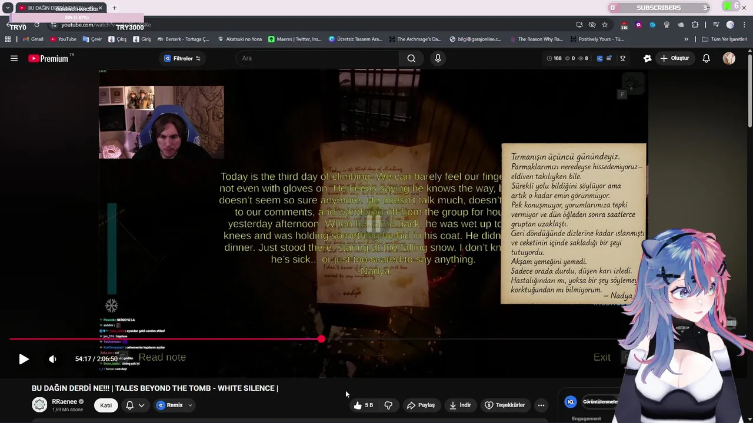
Task: Open the Chrome three-dot menu
Action: tap(744, 25)
